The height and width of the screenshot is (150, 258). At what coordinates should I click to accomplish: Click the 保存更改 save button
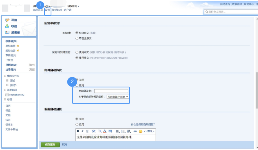click(x=50, y=145)
